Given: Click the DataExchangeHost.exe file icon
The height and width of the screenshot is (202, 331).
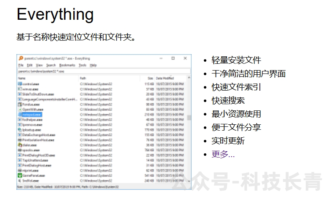Looking at the screenshot, I should [x=20, y=135].
